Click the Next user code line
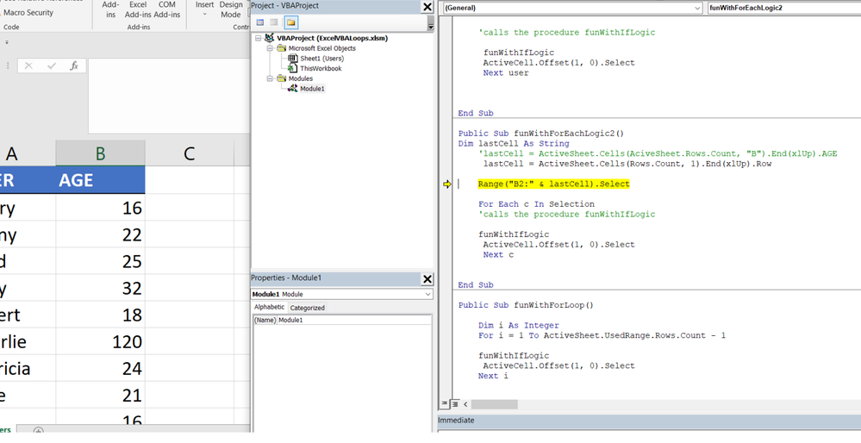 tap(506, 72)
